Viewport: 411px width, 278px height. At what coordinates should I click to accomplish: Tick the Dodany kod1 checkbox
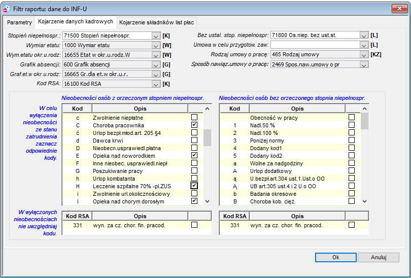pos(352,148)
